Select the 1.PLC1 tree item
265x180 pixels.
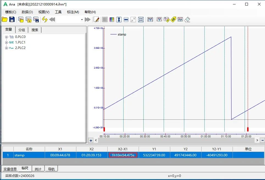point(20,42)
